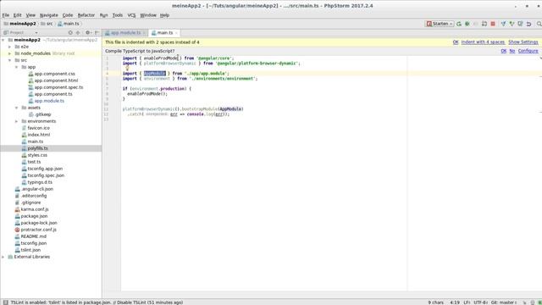Click Configure link in TypeScript prompt
This screenshot has height=305, width=542.
coord(528,51)
